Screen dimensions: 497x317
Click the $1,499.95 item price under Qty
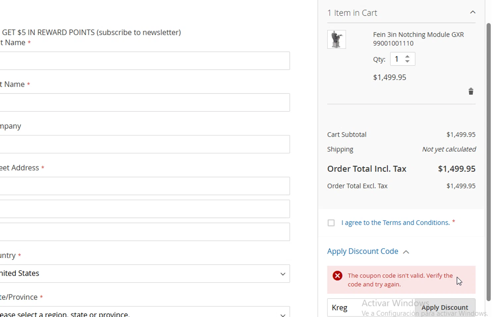click(x=390, y=77)
